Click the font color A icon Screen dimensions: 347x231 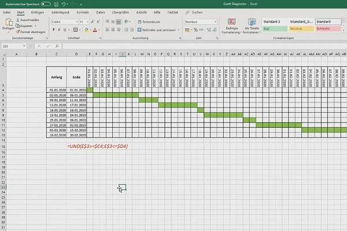pos(93,28)
